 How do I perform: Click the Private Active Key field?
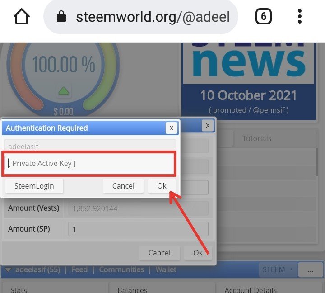click(89, 163)
